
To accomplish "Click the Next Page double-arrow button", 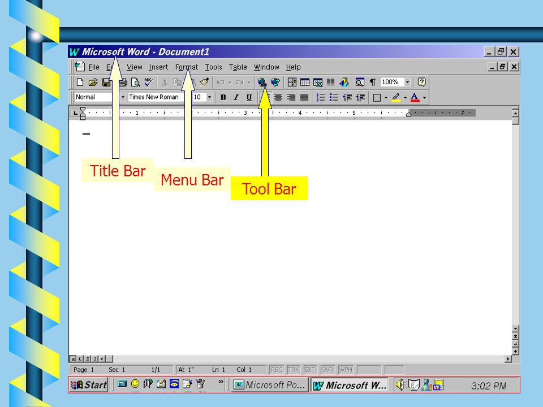I will (515, 351).
